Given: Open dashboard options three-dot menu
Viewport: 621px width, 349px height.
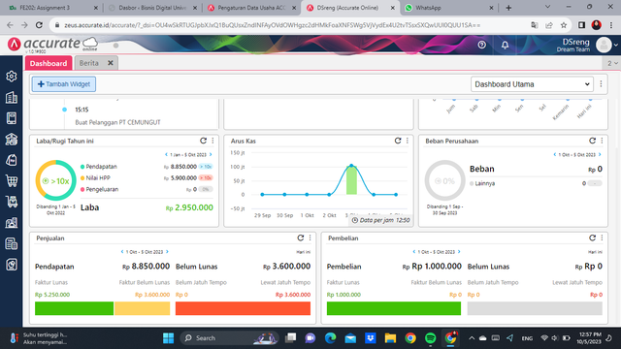Looking at the screenshot, I should [602, 84].
